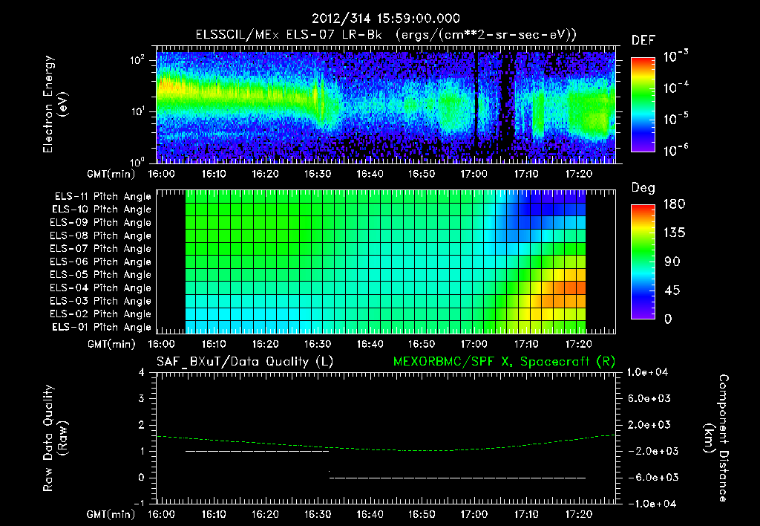Click the 16:30 tick label below the spectrogram
Viewport: 760px width, 526px height.
318,174
